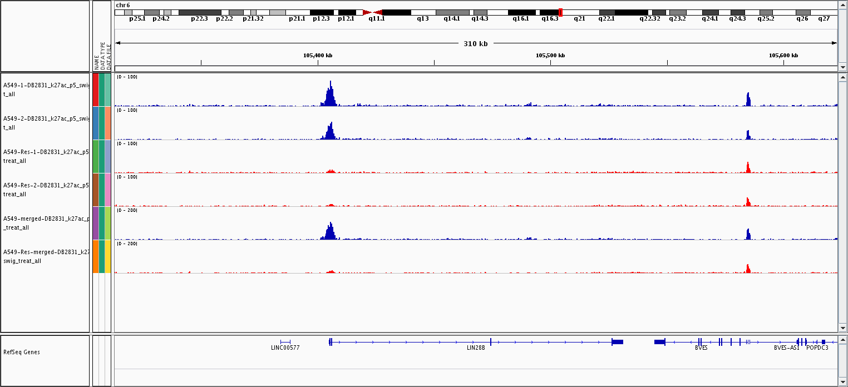The height and width of the screenshot is (387, 848).
Task: Select the A549-1-DB2831 k27ac track name
Action: pos(46,90)
